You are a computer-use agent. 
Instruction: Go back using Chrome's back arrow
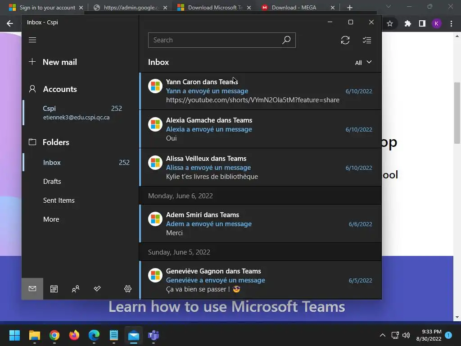[10, 23]
